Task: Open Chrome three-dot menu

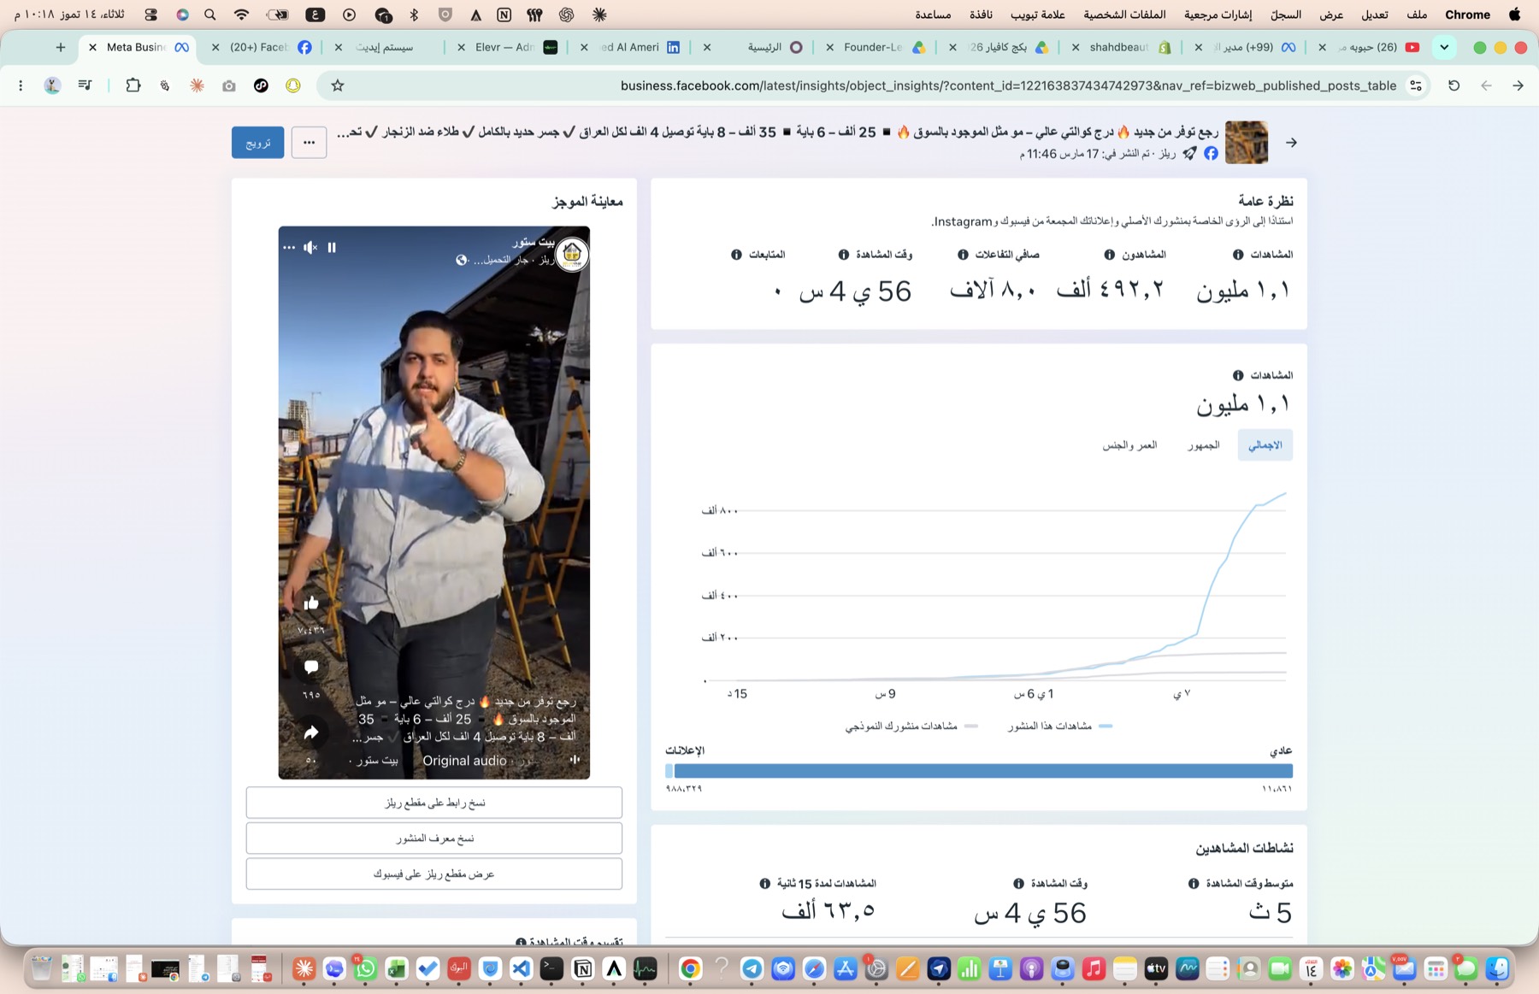Action: (x=21, y=85)
